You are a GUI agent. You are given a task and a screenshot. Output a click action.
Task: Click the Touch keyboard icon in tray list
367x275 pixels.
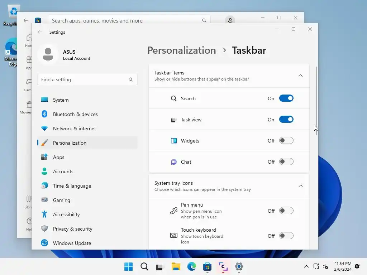coord(174,236)
